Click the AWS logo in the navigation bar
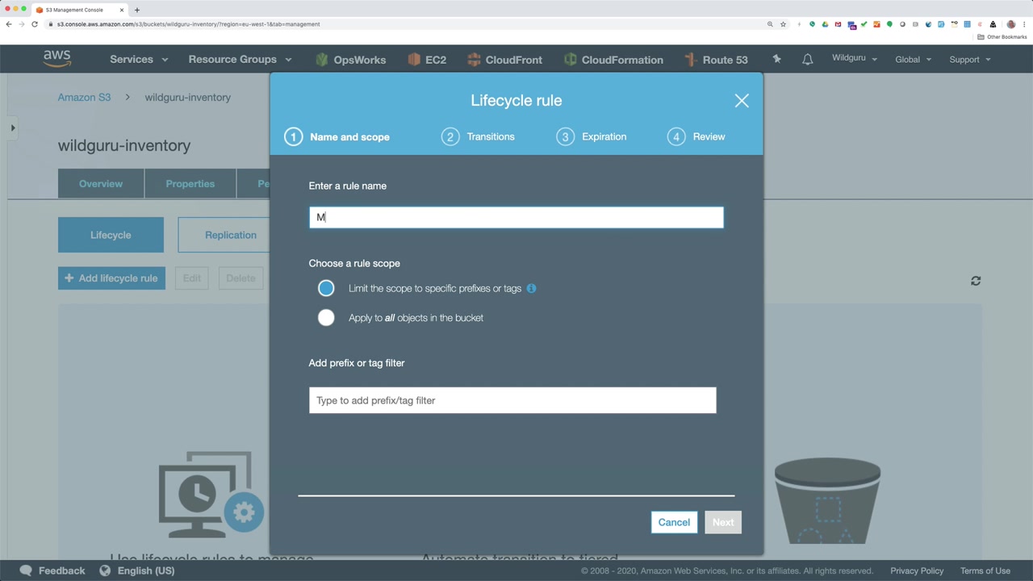 (x=57, y=59)
